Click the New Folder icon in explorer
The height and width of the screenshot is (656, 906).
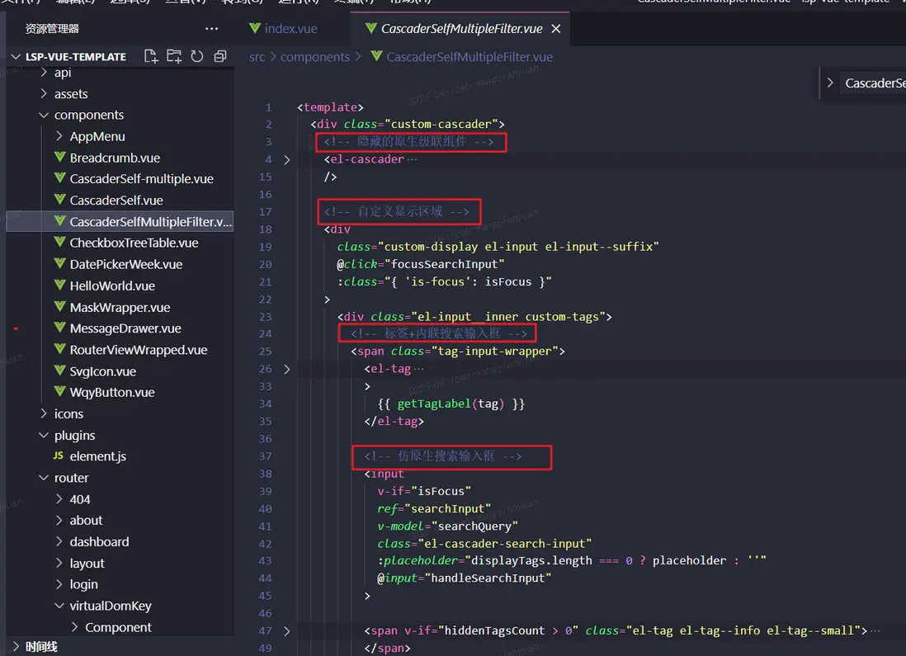(x=174, y=56)
